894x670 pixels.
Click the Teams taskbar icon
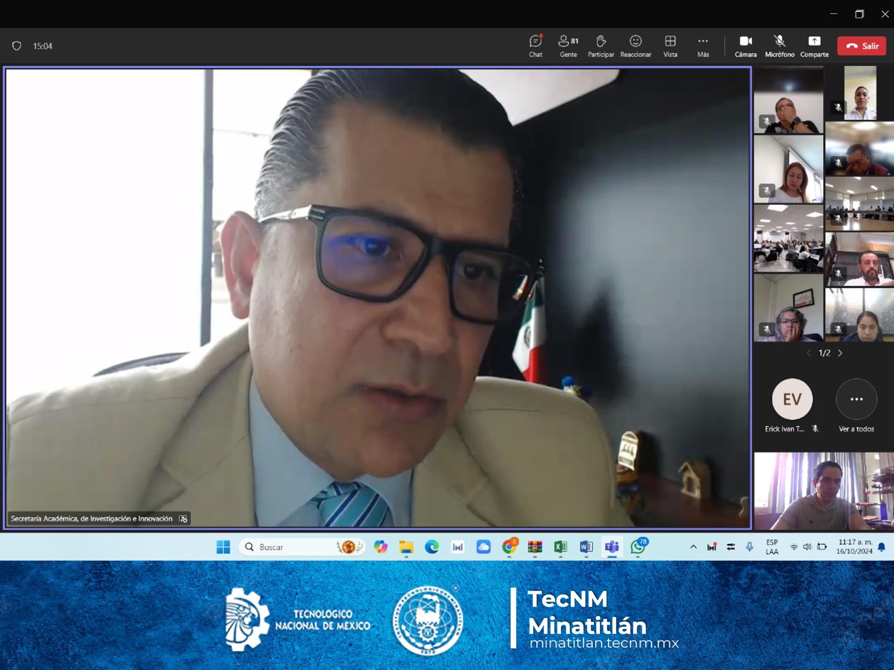tap(612, 547)
